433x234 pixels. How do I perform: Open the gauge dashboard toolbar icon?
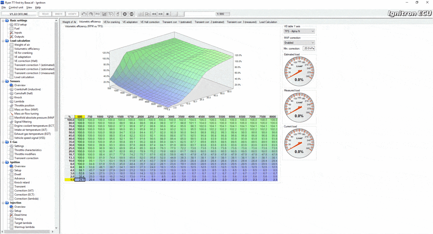pyautogui.click(x=91, y=14)
